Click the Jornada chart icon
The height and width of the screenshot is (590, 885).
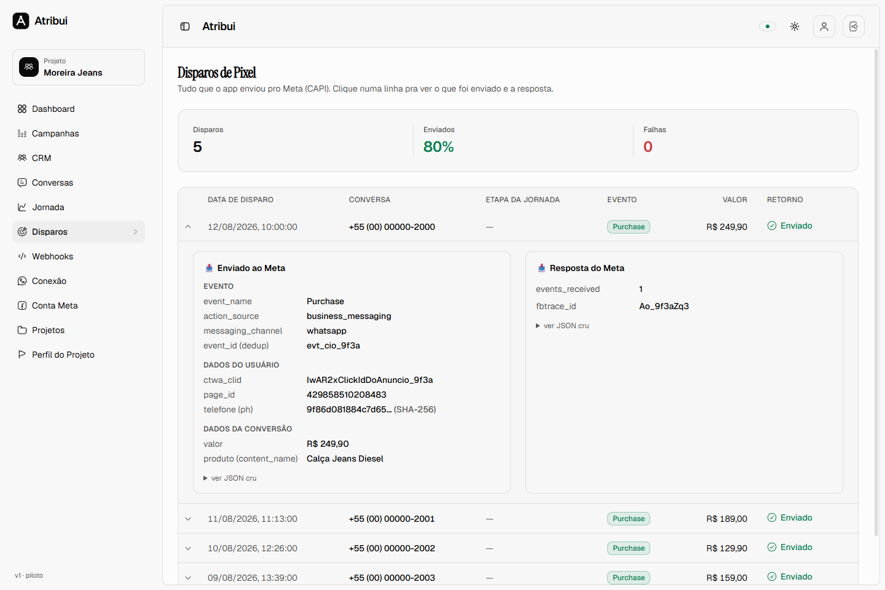coord(22,207)
